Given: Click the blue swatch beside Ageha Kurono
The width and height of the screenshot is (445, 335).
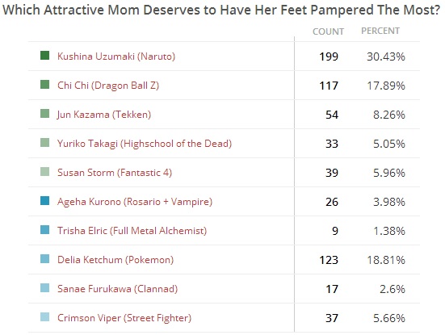Looking at the screenshot, I should 45,201.
